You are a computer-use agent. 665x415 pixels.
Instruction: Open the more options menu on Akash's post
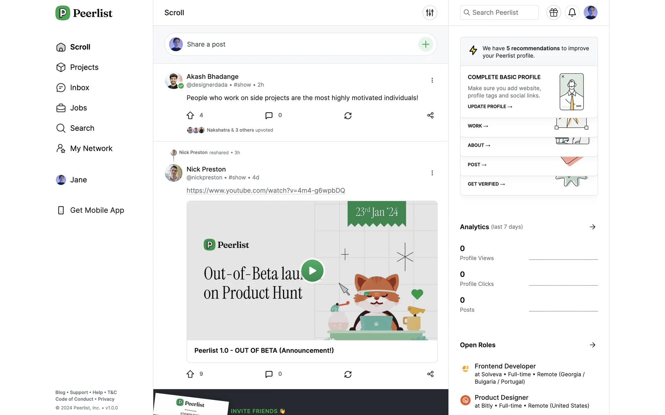[x=432, y=80]
